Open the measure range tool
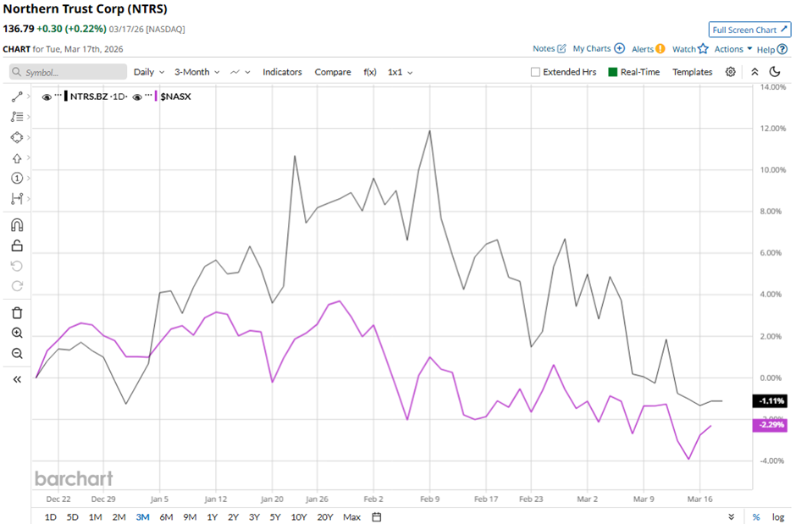This screenshot has width=796, height=524. coord(17,199)
